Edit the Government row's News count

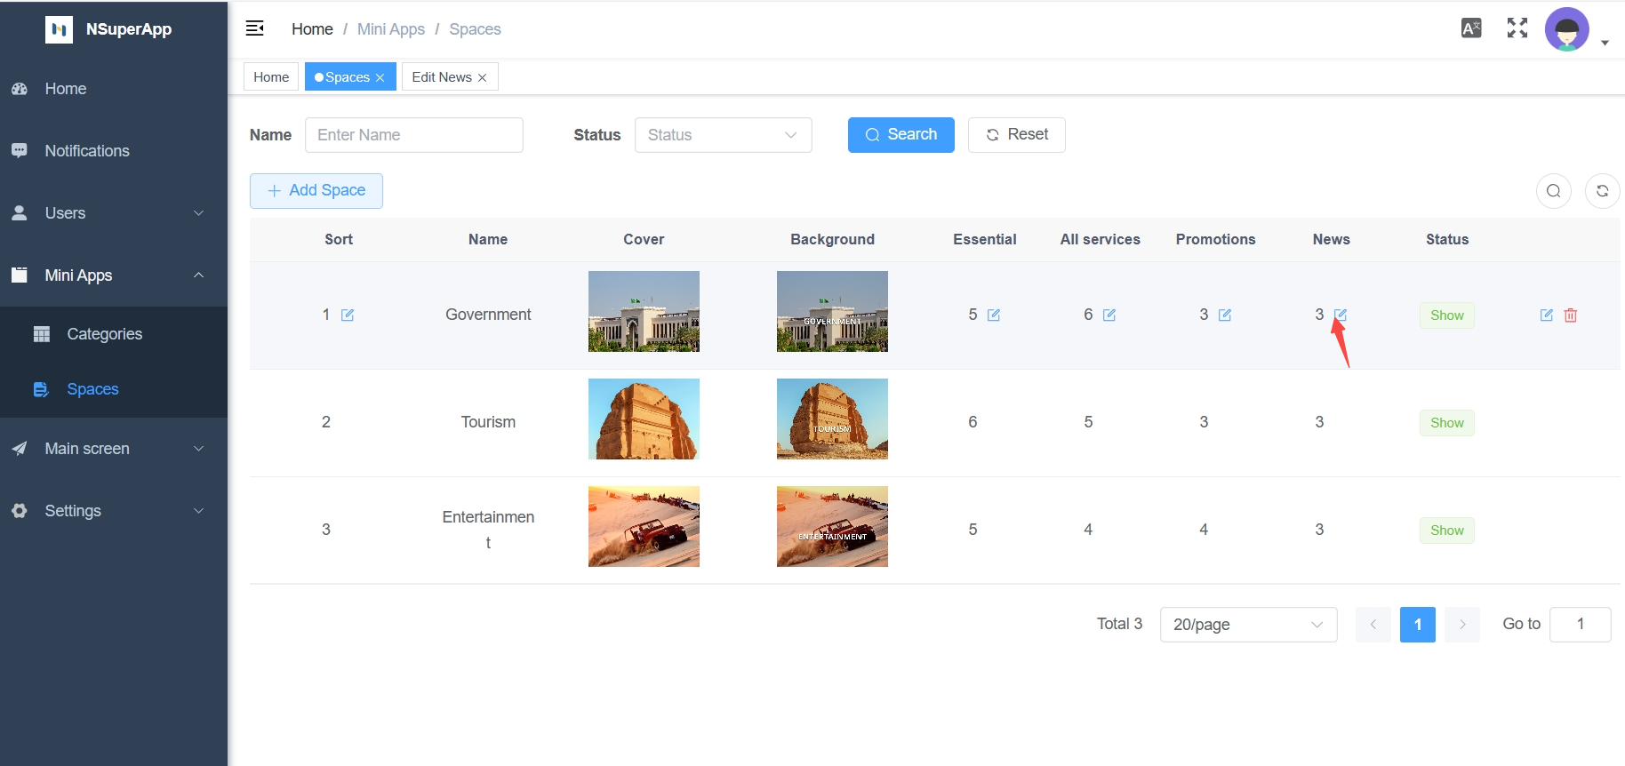(1341, 315)
